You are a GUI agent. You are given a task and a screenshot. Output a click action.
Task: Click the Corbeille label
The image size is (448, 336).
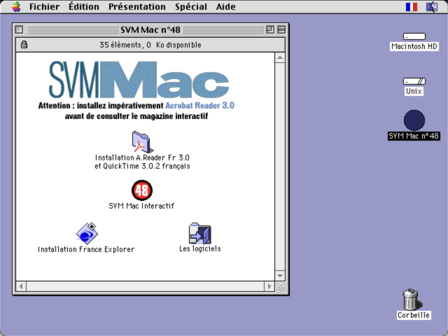(x=414, y=315)
